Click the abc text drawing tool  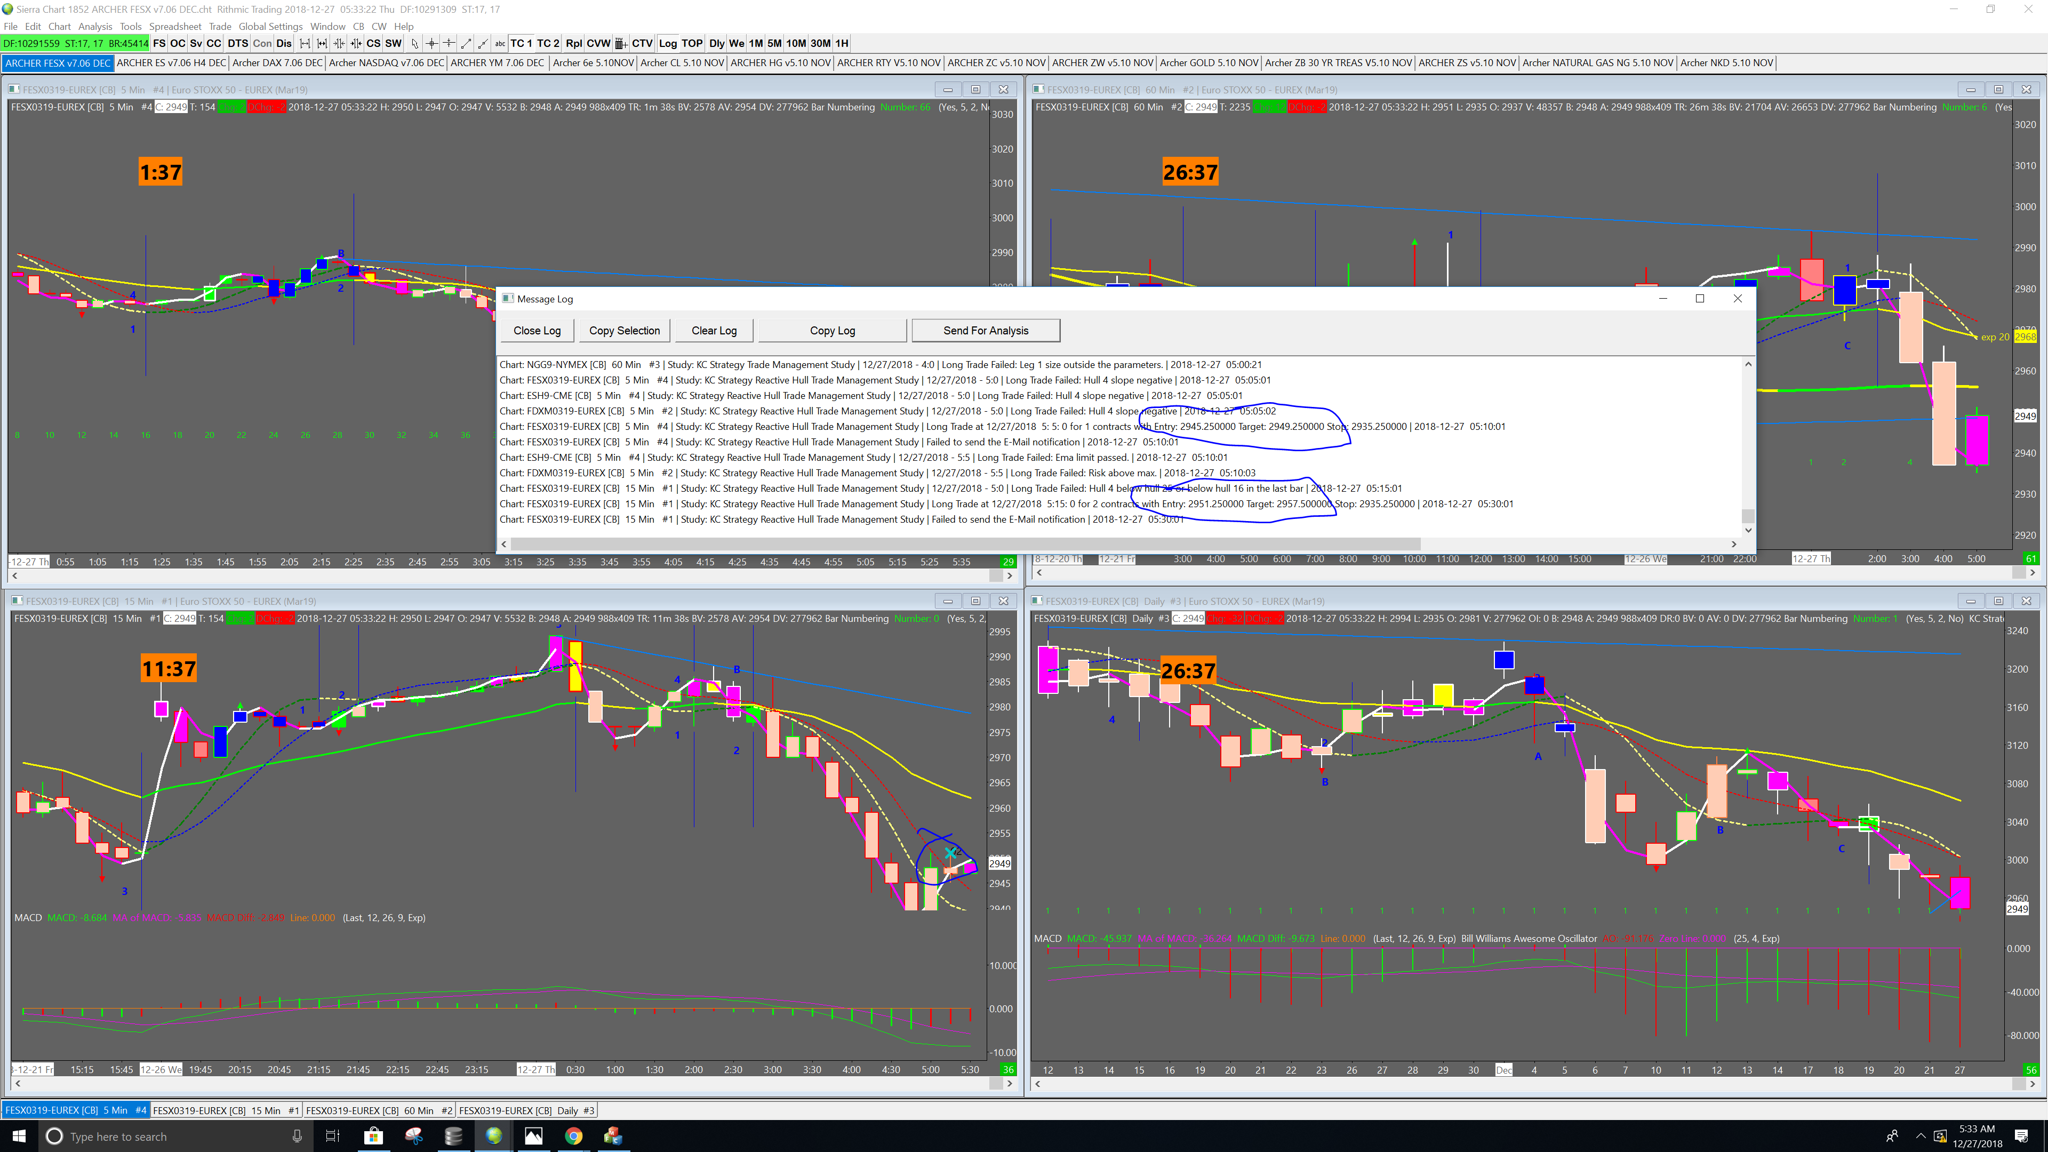coord(500,44)
